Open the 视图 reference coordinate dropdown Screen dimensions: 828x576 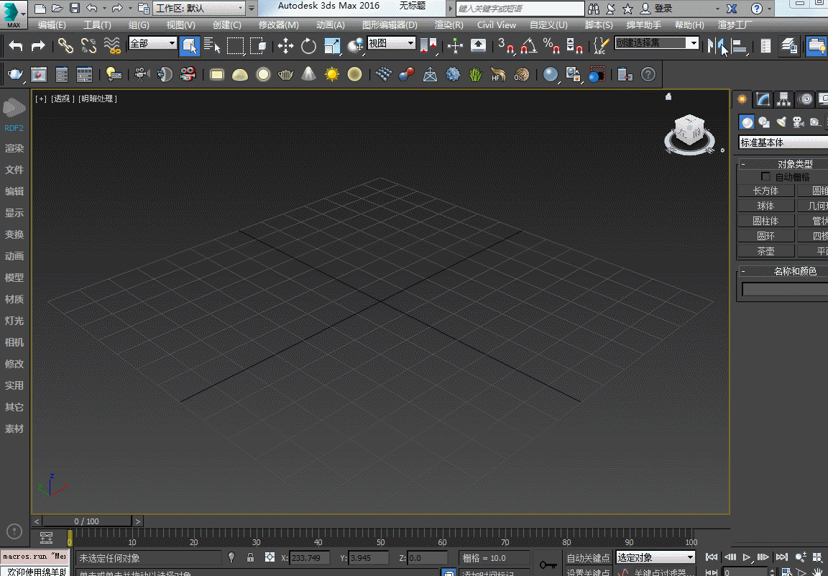coord(392,43)
